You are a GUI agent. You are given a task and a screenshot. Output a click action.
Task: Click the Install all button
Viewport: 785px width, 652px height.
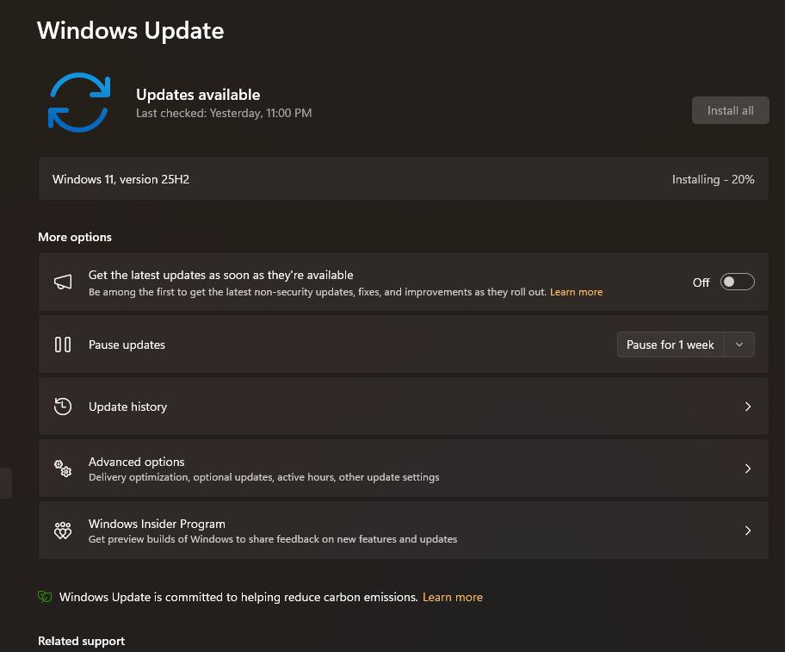click(x=731, y=110)
